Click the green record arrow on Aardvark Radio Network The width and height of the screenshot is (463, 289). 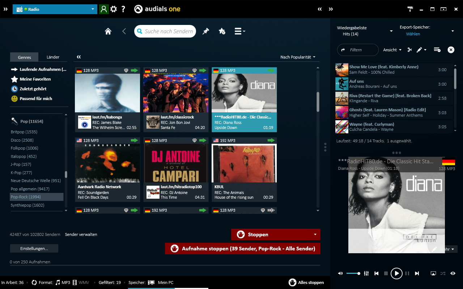pyautogui.click(x=134, y=140)
